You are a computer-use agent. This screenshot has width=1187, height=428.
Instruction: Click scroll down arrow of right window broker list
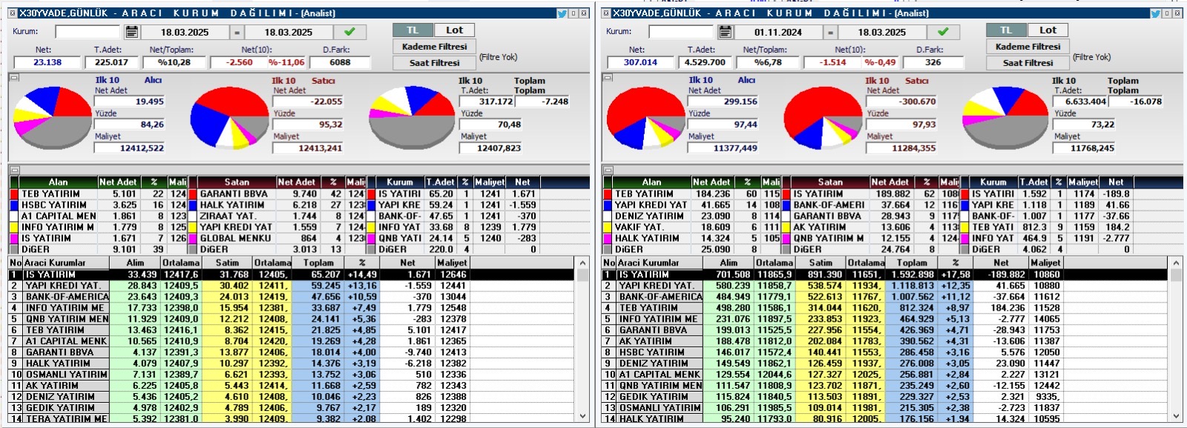point(1176,418)
